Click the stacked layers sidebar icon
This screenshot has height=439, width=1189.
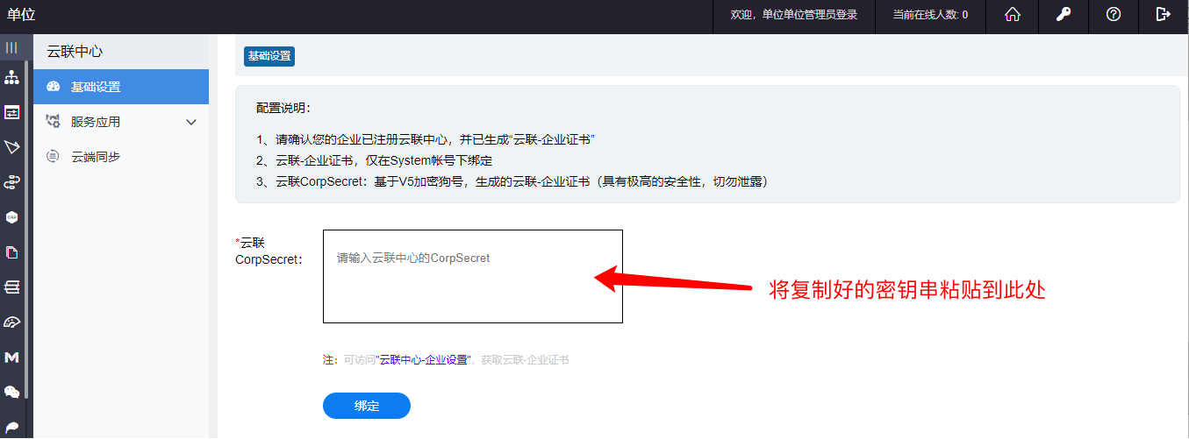coord(11,287)
